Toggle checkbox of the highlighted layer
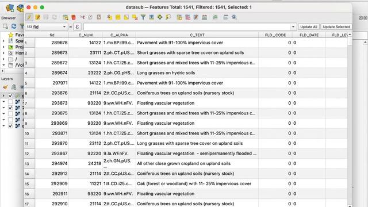The width and height of the screenshot is (368, 207). (10, 96)
